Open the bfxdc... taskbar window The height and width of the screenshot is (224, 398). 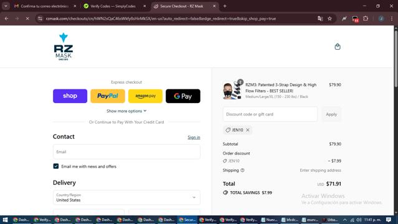click(290, 220)
